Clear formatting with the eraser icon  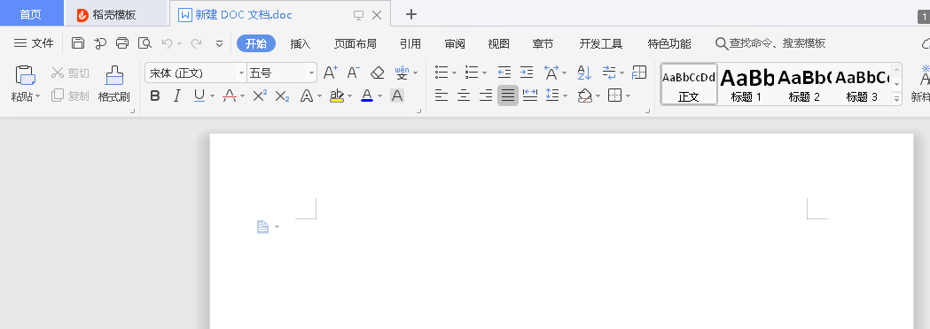coord(377,73)
